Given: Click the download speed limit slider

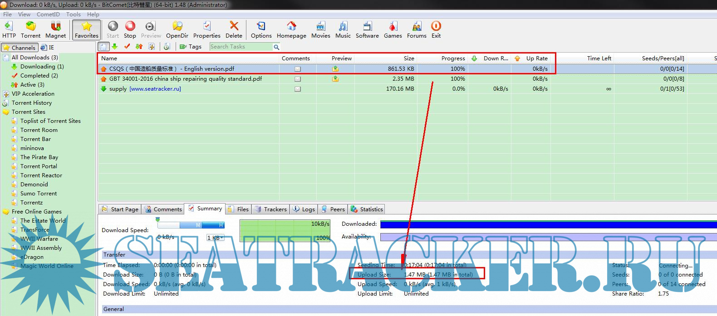Looking at the screenshot, I should pyautogui.click(x=191, y=225).
